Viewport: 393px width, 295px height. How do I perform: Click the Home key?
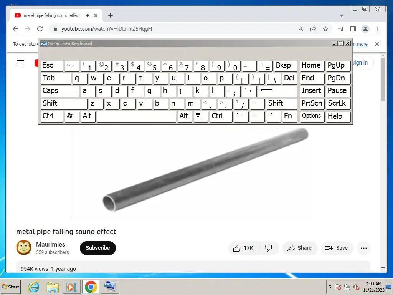point(312,66)
